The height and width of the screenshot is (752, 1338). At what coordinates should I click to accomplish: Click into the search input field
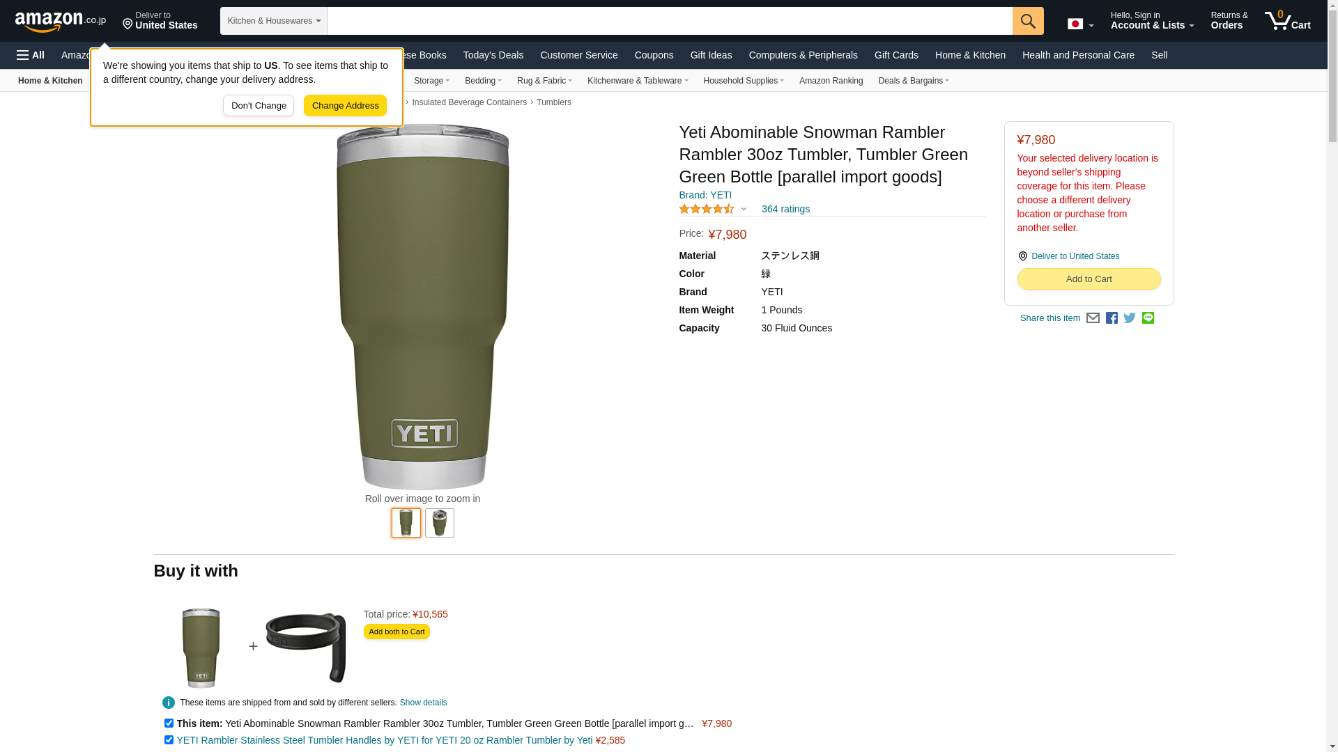(x=670, y=21)
